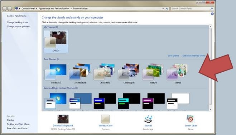Select the High Contrast theme with cyan title bar
The width and height of the screenshot is (236, 135).
(129, 101)
